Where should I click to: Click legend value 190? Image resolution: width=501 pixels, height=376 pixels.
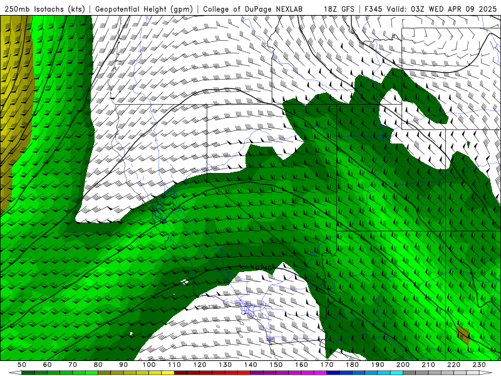point(378,365)
